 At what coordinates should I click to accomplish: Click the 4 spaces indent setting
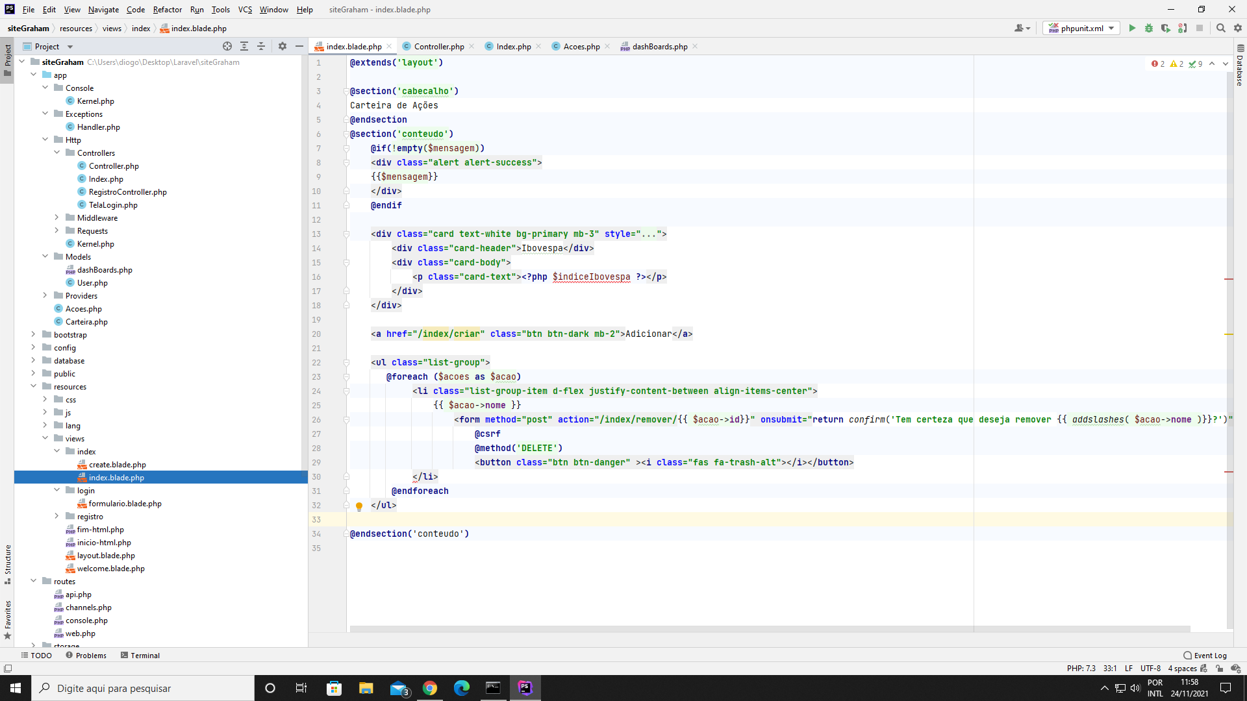coord(1182,669)
